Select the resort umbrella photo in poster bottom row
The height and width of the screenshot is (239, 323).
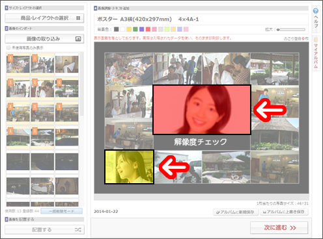[226, 167]
